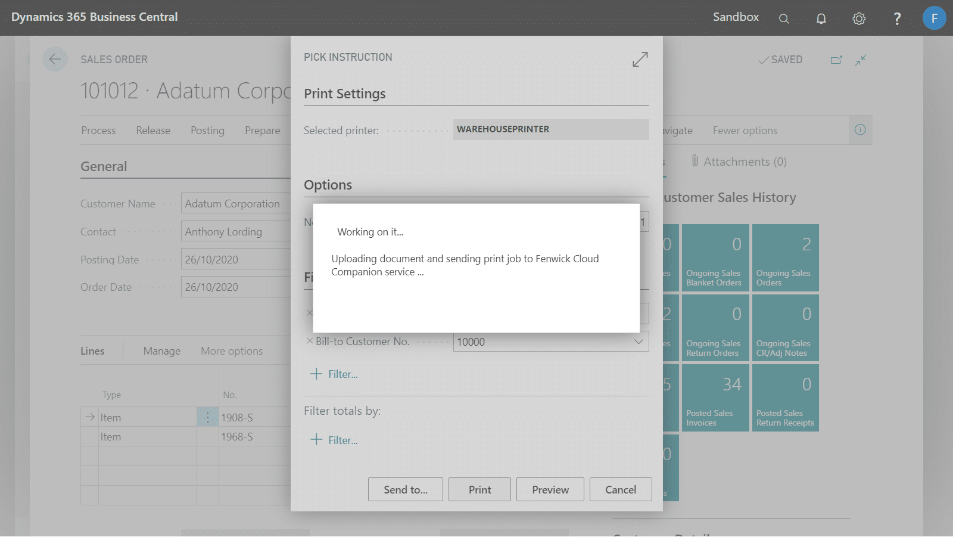Open the search magnifier in top bar
This screenshot has width=953, height=537.
pos(784,18)
